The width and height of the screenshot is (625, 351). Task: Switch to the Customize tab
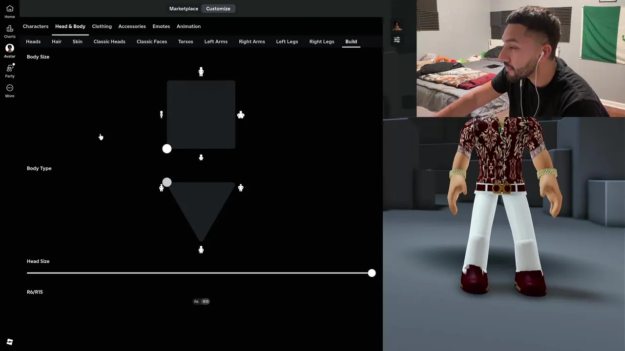point(218,9)
